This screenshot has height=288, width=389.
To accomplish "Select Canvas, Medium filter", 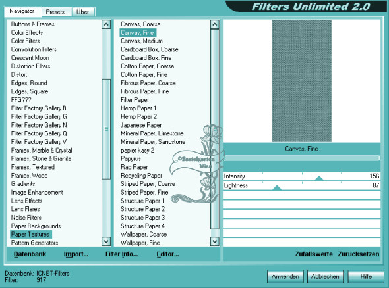I will 142,41.
